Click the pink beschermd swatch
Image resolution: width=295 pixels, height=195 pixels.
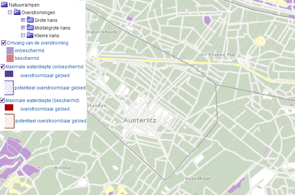(x=10, y=58)
